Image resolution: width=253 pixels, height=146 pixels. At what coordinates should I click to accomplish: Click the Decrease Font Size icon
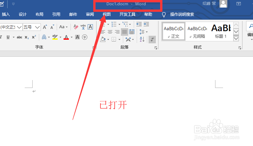point(52,27)
